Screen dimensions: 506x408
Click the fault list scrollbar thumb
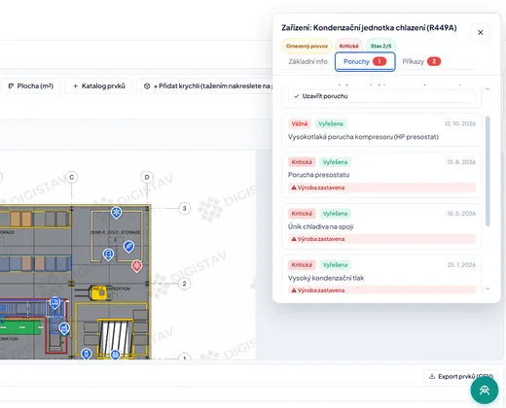pos(488,171)
